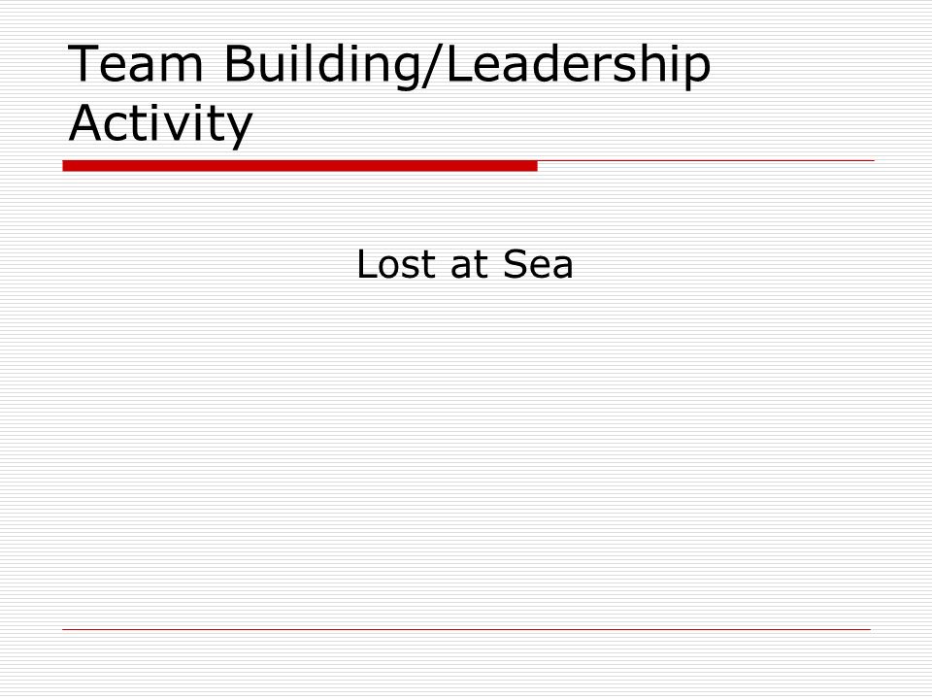Click the word "Leadership" in the title
The width and height of the screenshot is (932, 699).
(578, 65)
